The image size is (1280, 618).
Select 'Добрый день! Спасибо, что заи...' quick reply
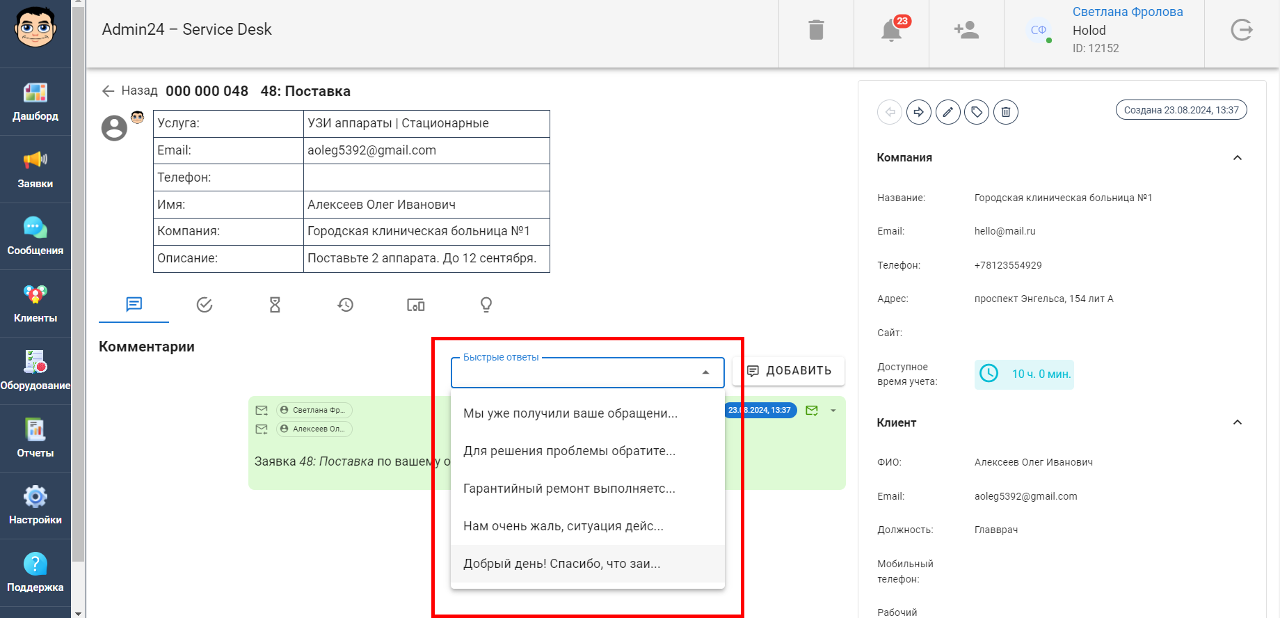[x=588, y=564]
